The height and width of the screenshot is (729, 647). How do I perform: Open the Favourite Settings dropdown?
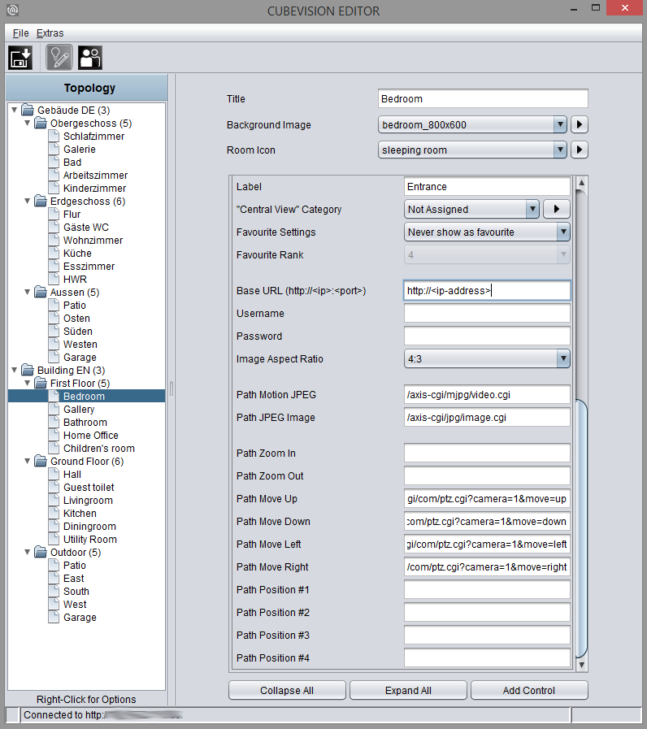click(487, 232)
